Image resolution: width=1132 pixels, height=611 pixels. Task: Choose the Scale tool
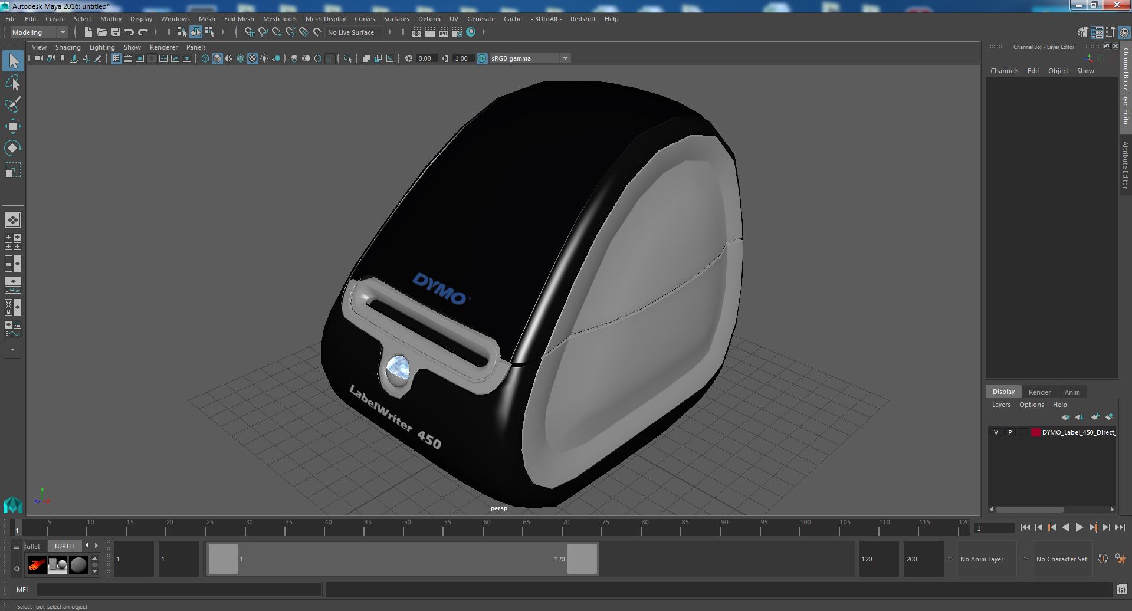coord(13,170)
